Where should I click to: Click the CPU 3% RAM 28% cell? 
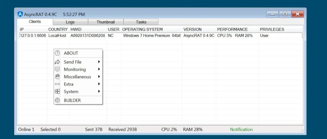tap(235, 36)
